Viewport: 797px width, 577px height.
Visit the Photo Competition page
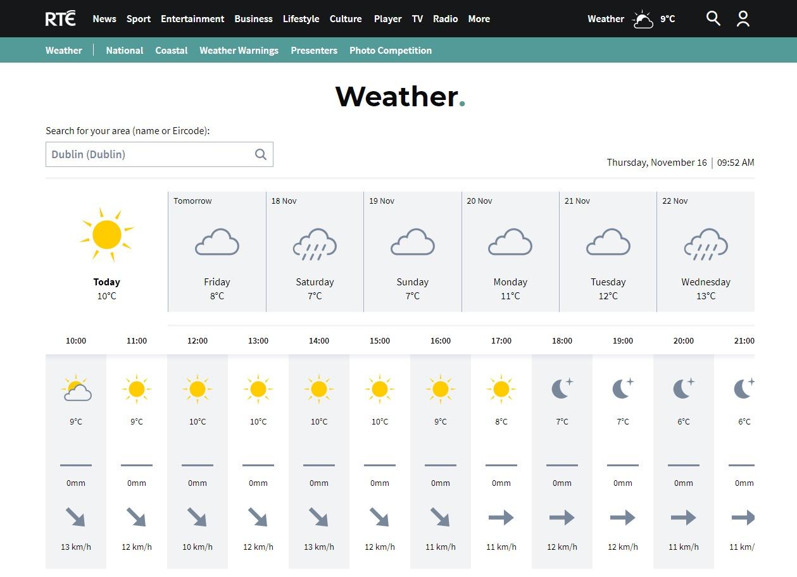391,50
